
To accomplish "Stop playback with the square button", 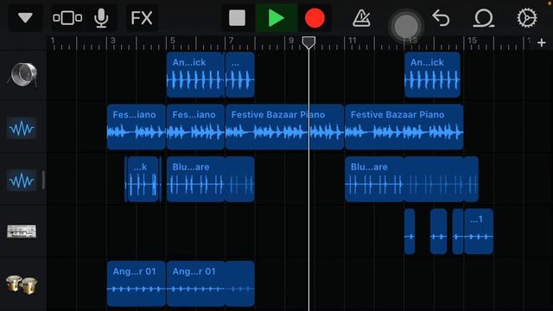I will coord(237,17).
